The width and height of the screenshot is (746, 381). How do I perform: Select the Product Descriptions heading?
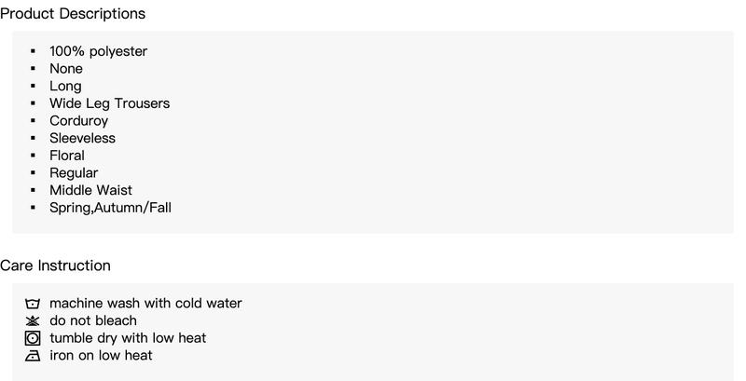[73, 14]
